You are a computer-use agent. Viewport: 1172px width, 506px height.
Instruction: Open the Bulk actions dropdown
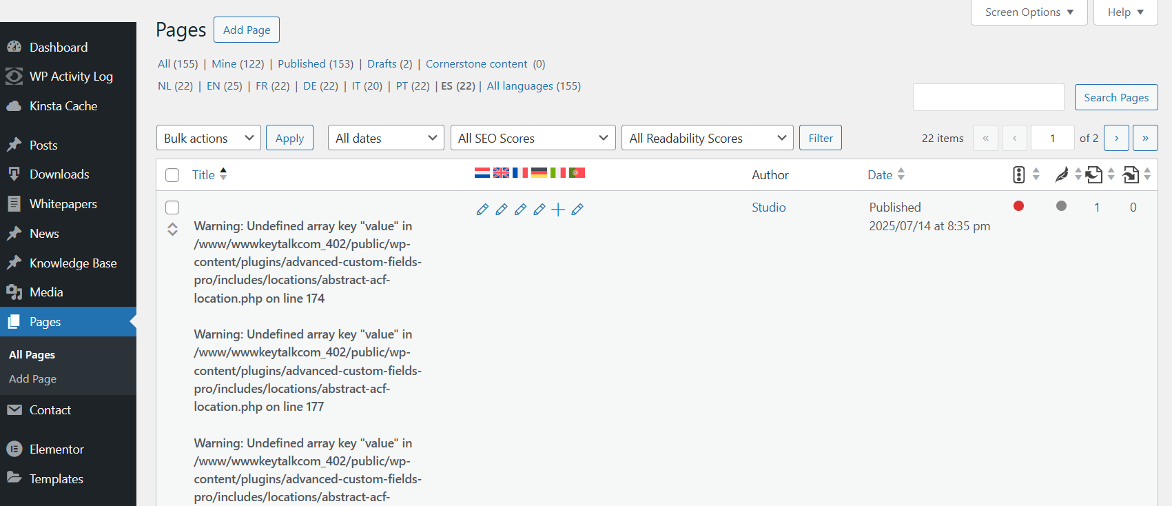tap(209, 138)
